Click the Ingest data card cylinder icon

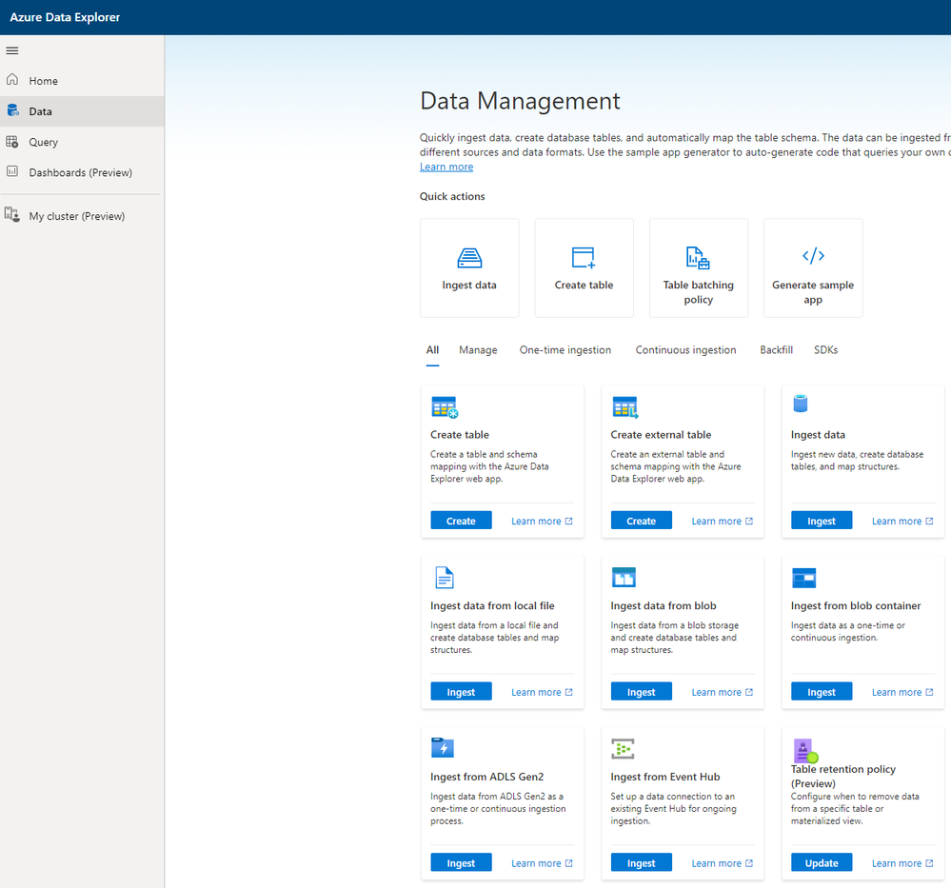(x=801, y=404)
